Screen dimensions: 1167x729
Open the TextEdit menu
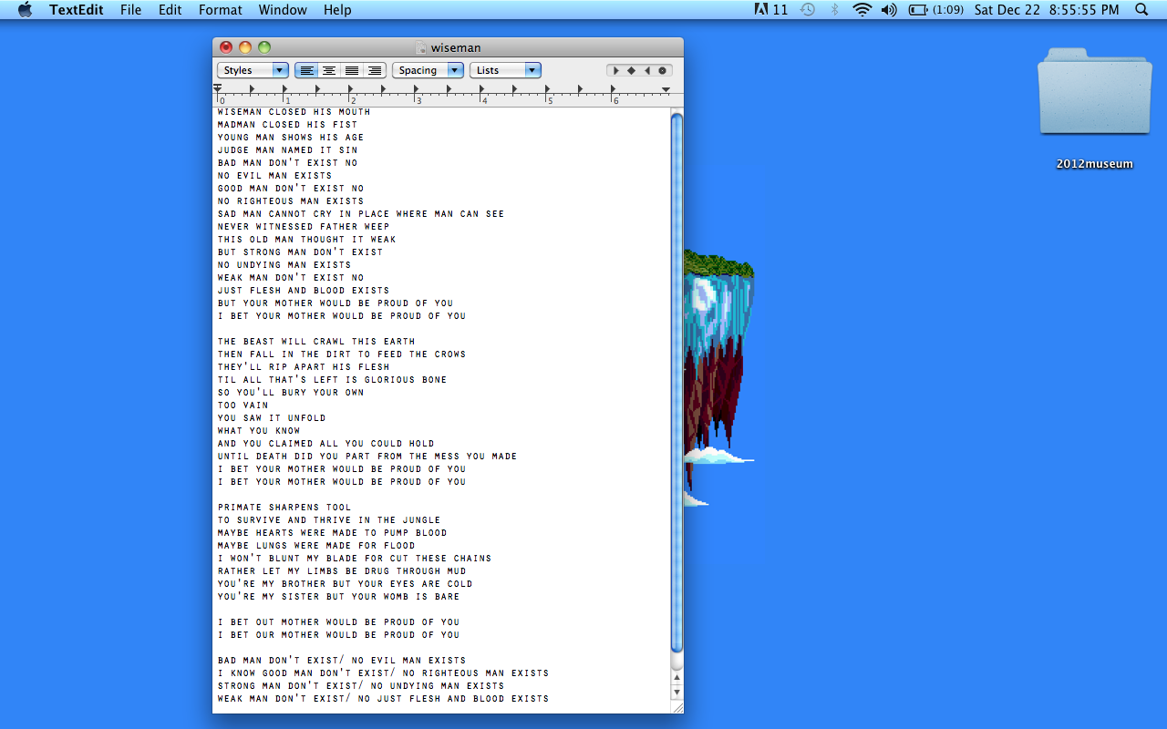[x=76, y=10]
